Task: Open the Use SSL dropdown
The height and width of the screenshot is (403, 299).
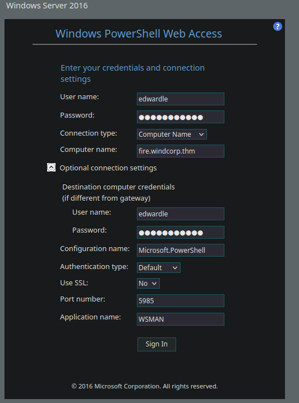Action: coord(148,283)
